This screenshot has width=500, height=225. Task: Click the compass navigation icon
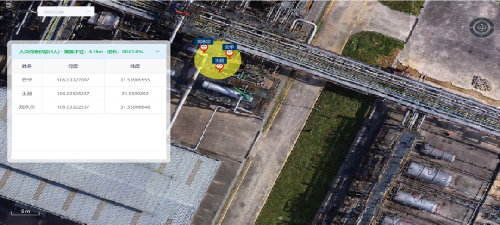click(481, 28)
